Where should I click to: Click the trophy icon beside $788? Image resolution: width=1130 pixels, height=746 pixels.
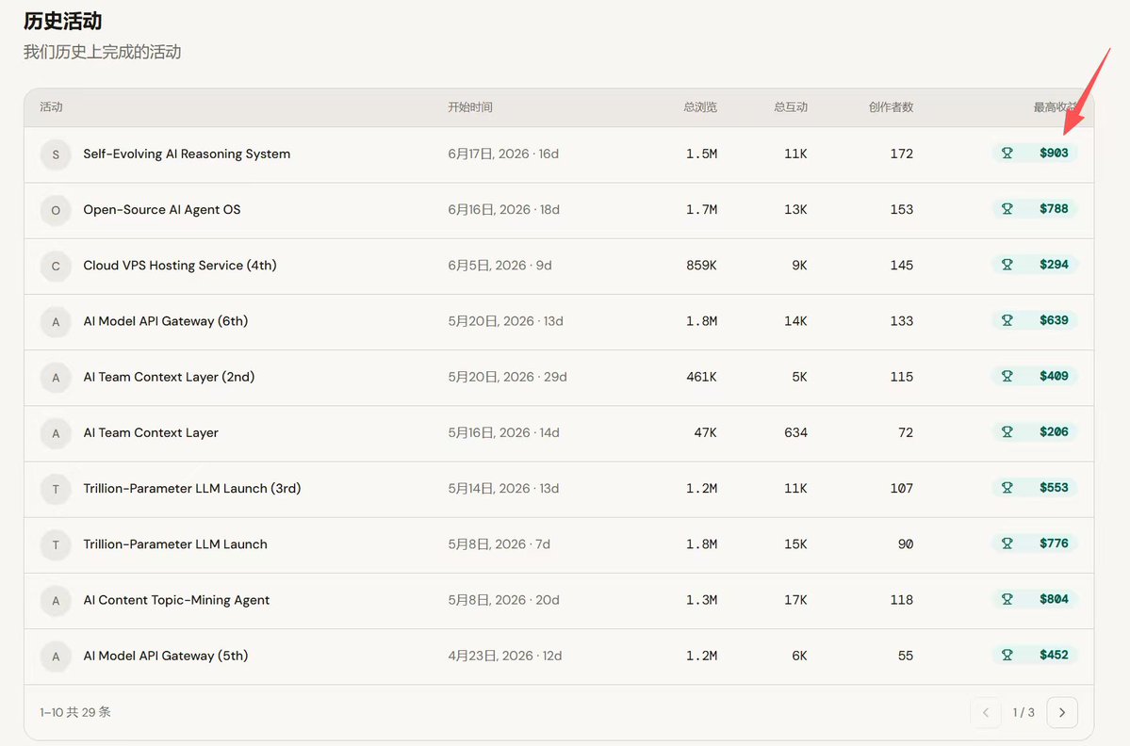coord(1007,209)
